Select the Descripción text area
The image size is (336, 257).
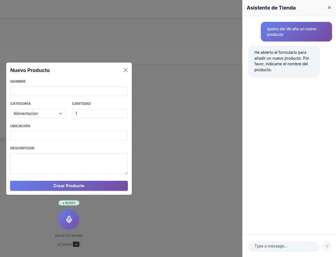(69, 163)
